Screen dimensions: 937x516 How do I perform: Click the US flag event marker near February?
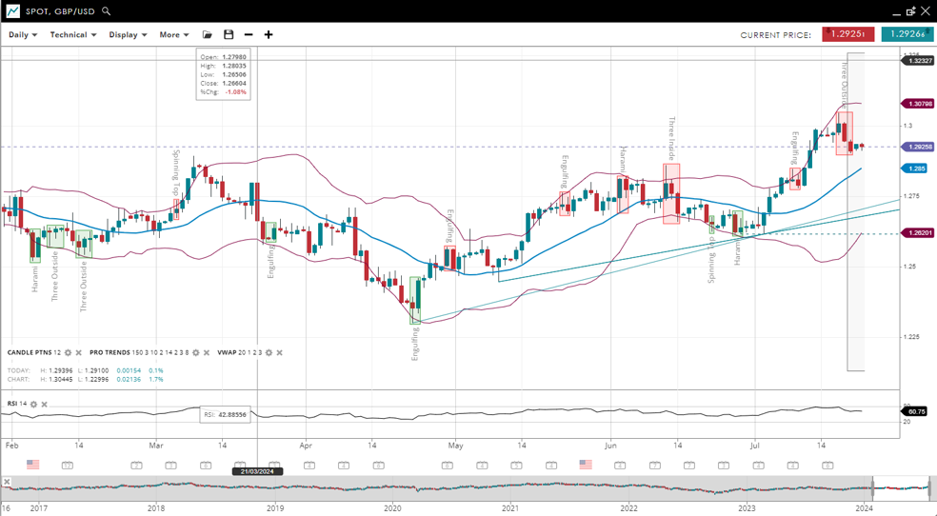[x=32, y=465]
